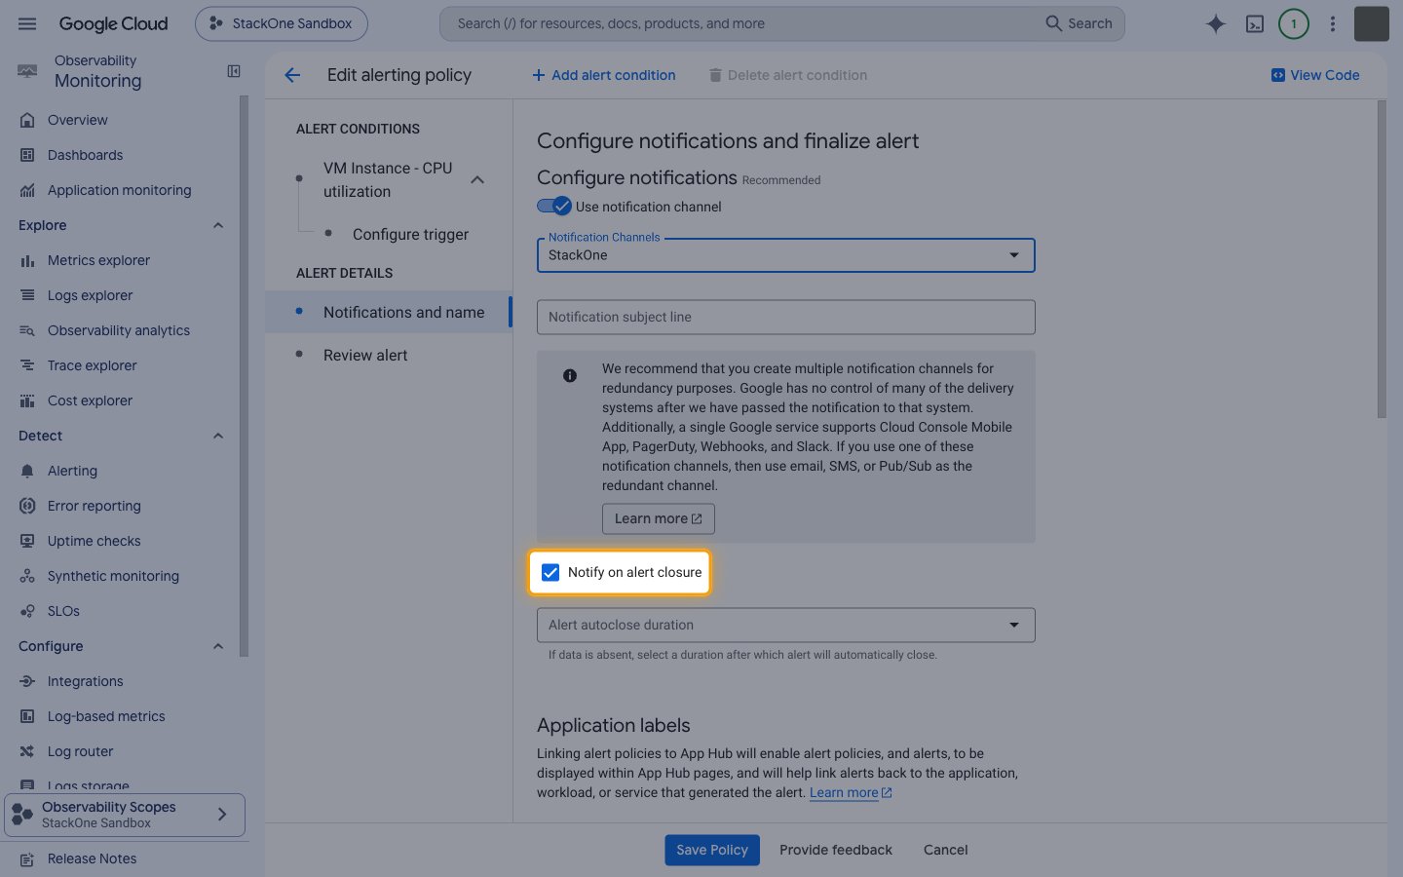Cancel editing the alerting policy
Screen dimensions: 1403x877
tap(945, 850)
